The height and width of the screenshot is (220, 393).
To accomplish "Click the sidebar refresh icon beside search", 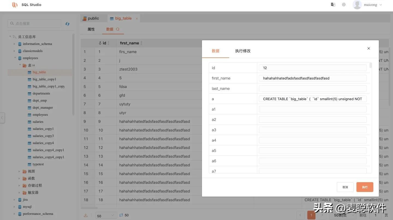I will coord(67,24).
